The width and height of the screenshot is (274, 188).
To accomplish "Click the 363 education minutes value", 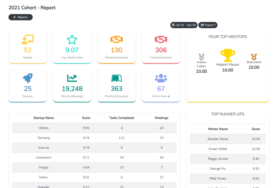I will 117,89.
